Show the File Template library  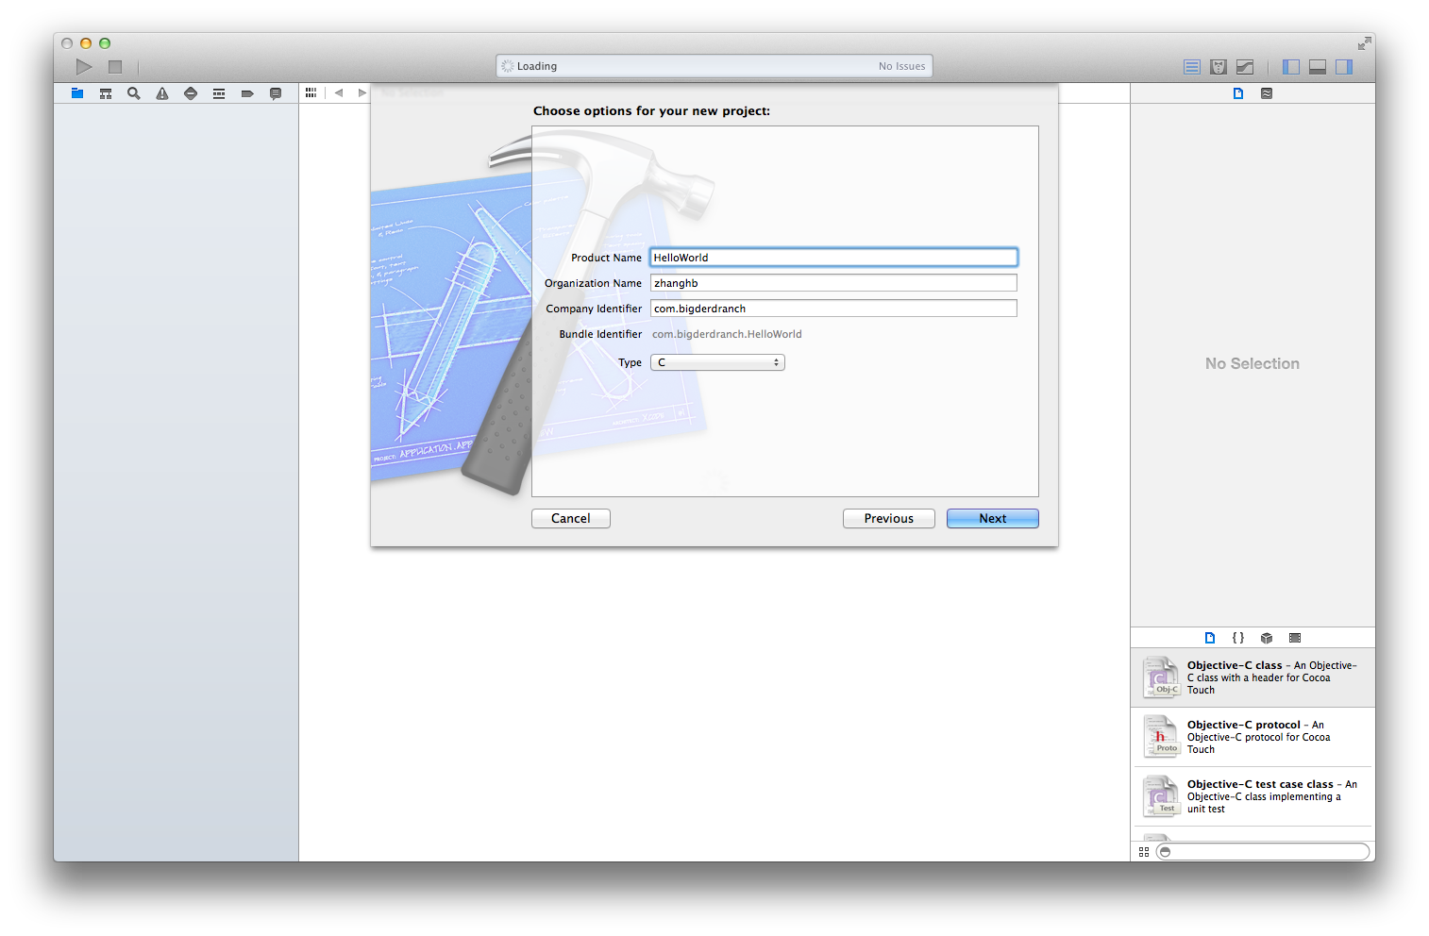click(1210, 638)
